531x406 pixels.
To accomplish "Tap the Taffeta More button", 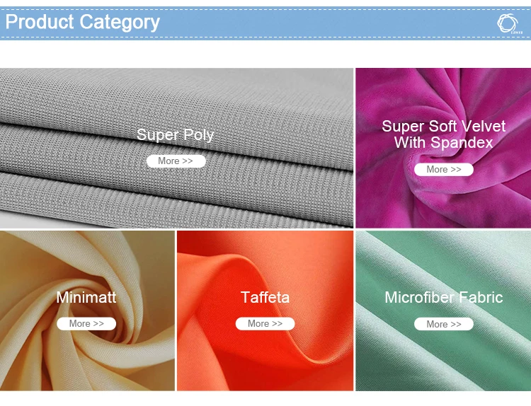I will (265, 324).
